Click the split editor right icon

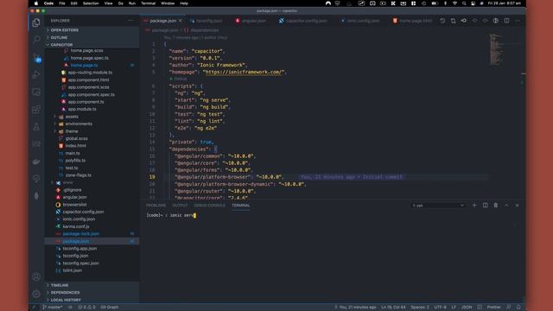[x=506, y=21]
